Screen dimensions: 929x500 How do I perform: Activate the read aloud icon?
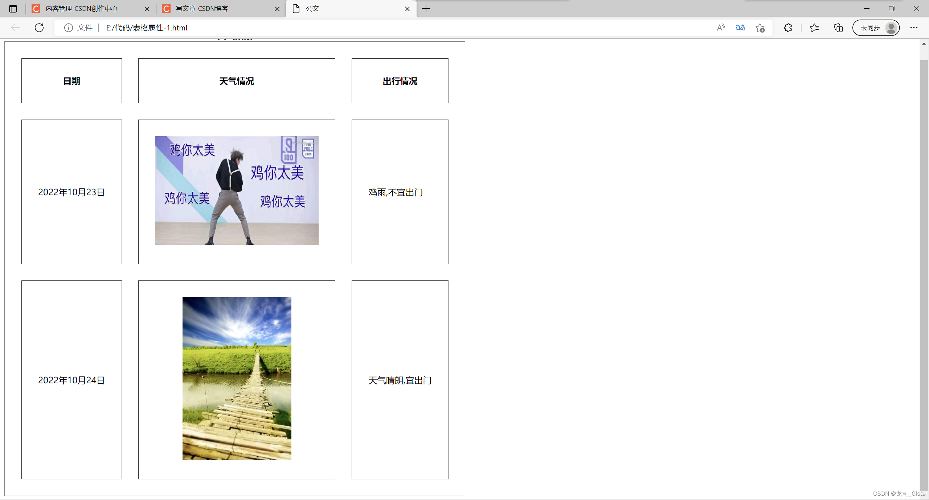(721, 28)
